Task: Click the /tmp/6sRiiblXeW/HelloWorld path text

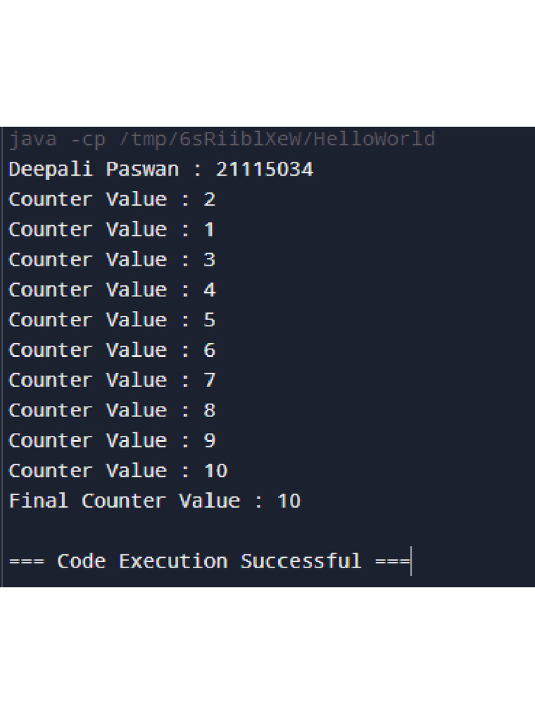Action: (277, 139)
